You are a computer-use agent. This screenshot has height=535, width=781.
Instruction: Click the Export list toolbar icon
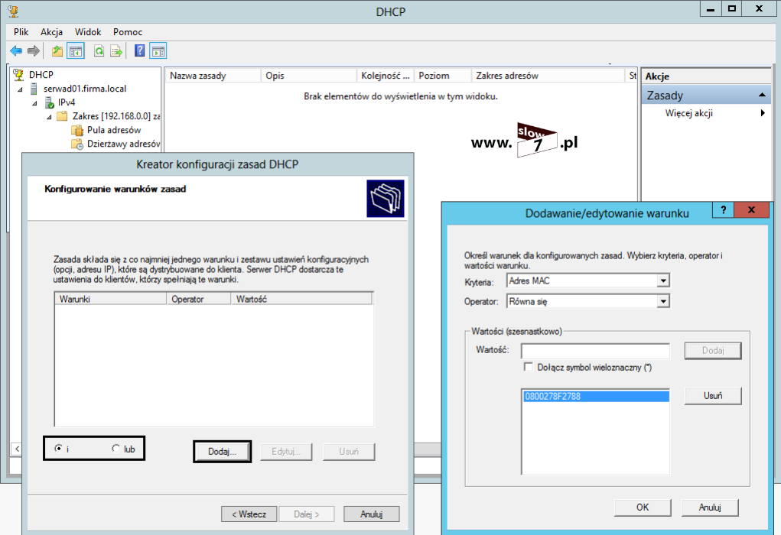(x=116, y=51)
